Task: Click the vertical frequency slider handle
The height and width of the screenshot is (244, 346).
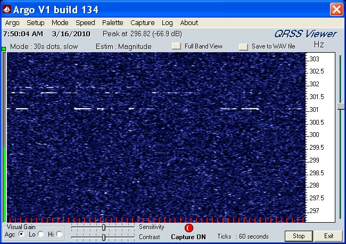Action: coord(341,107)
